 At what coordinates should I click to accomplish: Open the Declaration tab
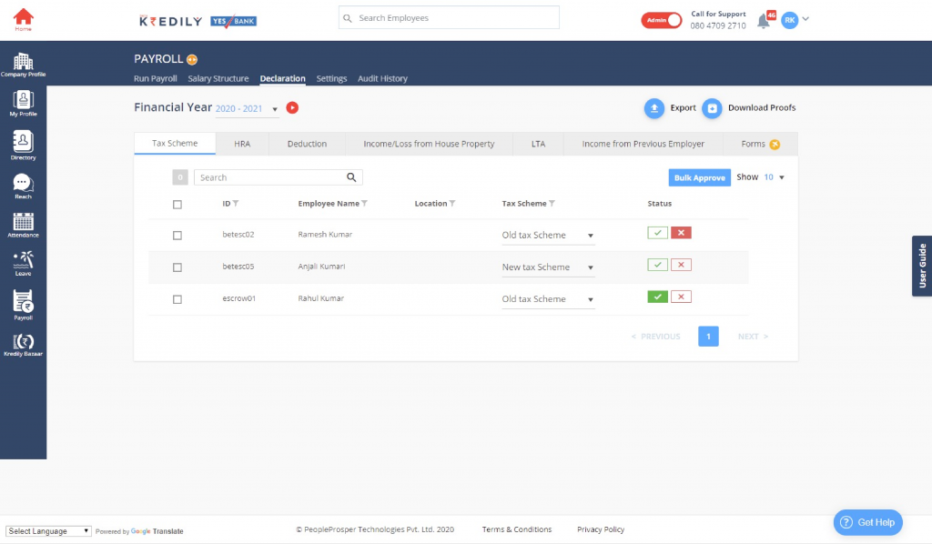[282, 78]
